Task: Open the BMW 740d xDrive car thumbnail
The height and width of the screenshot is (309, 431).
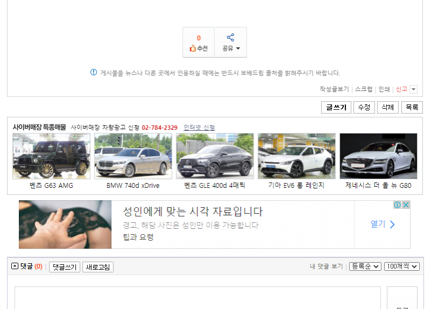Action: (133, 156)
